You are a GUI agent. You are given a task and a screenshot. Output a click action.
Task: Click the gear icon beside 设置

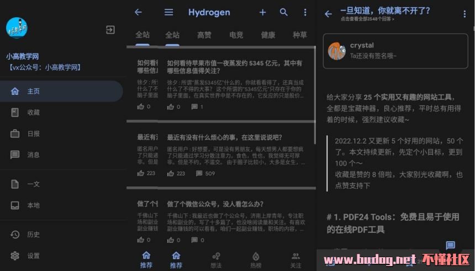(x=15, y=256)
